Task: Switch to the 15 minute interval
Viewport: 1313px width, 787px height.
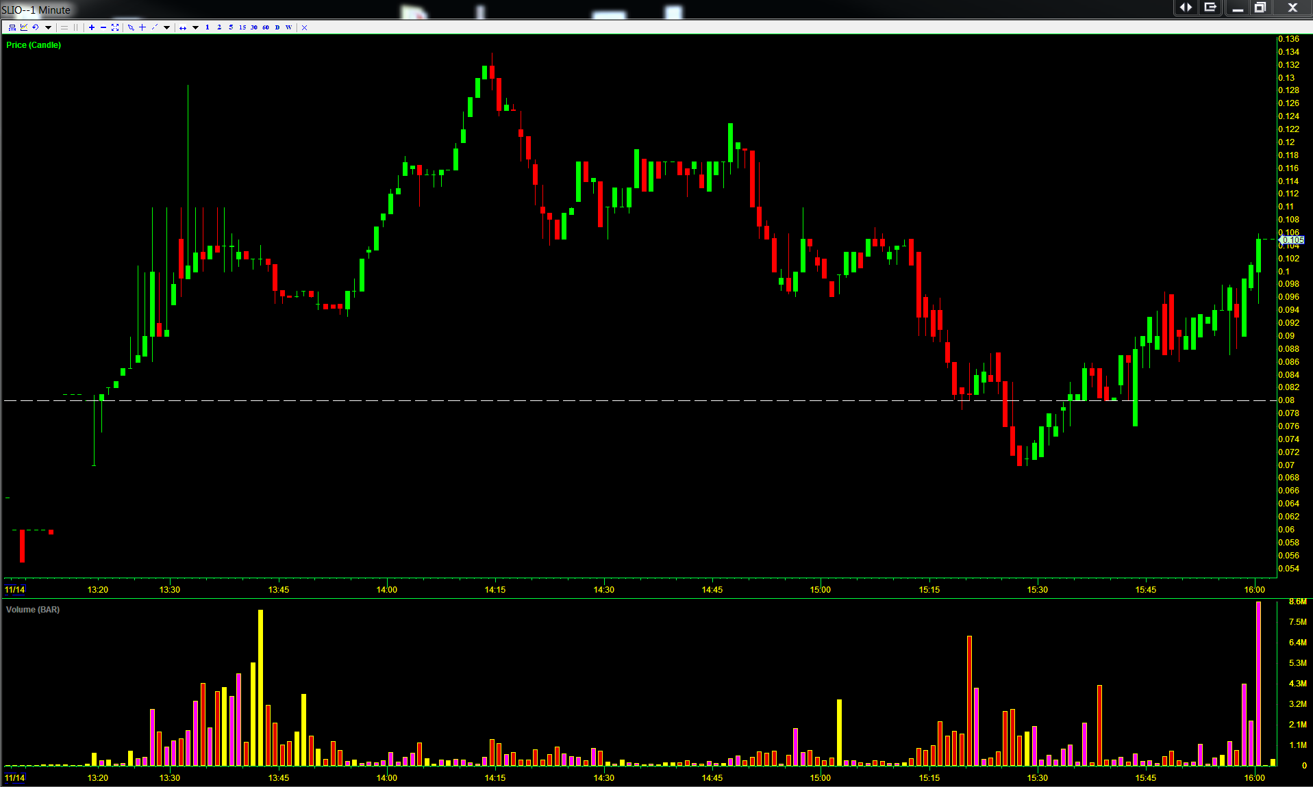Action: click(242, 27)
